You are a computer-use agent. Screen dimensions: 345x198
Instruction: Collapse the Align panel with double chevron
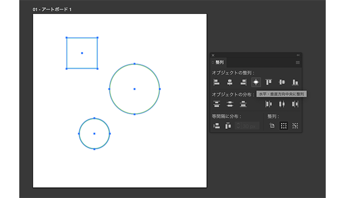[298, 55]
